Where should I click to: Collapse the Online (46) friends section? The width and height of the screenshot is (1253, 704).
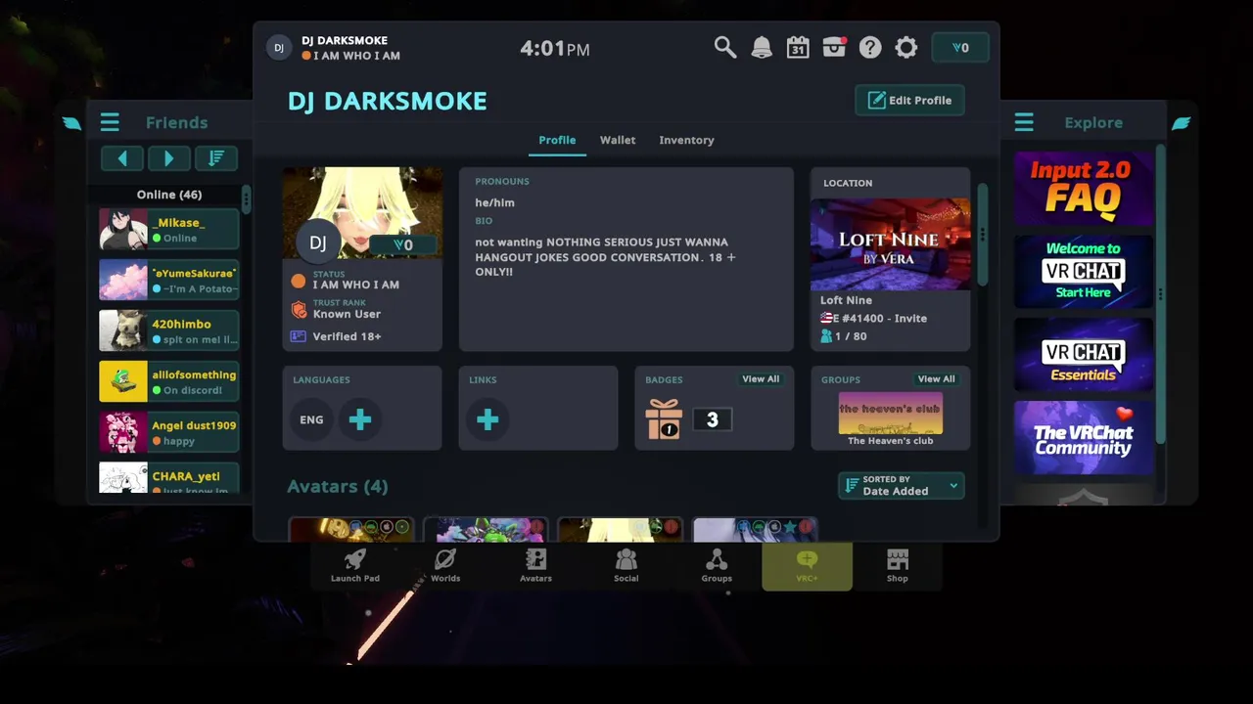pos(169,195)
